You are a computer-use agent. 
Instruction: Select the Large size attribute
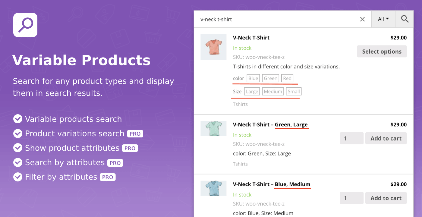(252, 92)
